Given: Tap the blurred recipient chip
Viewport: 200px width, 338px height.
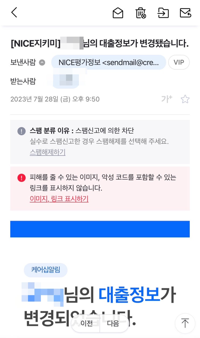Looking at the screenshot, I should (x=66, y=81).
